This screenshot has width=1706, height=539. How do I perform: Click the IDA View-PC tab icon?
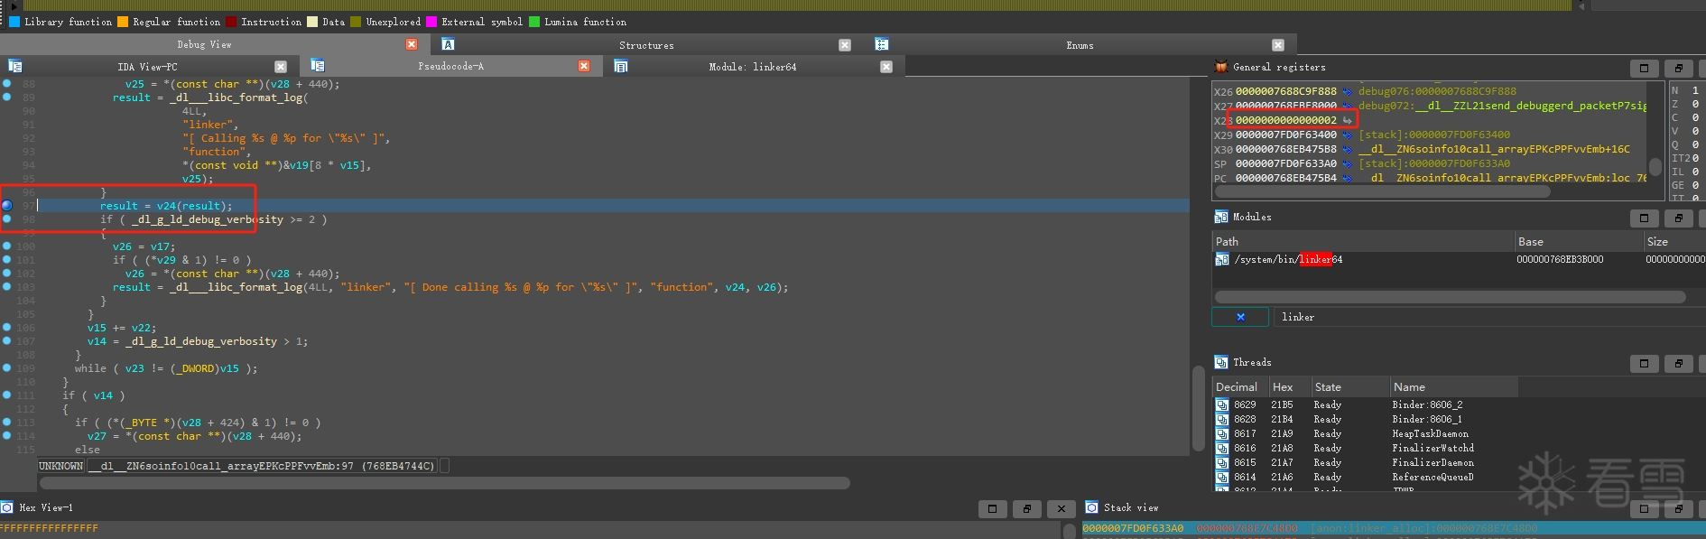click(15, 66)
